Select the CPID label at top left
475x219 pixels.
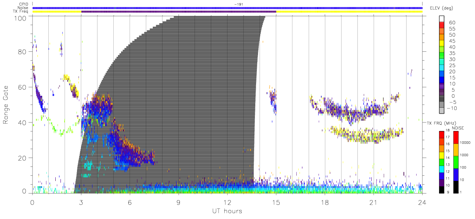click(x=24, y=4)
